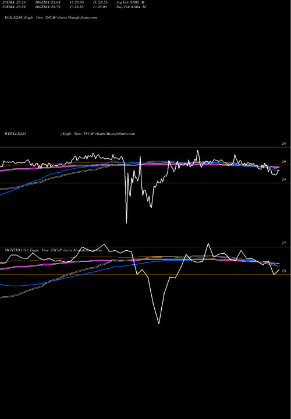
Task: Select the high price 'H:' value
Action: click(100, 2)
